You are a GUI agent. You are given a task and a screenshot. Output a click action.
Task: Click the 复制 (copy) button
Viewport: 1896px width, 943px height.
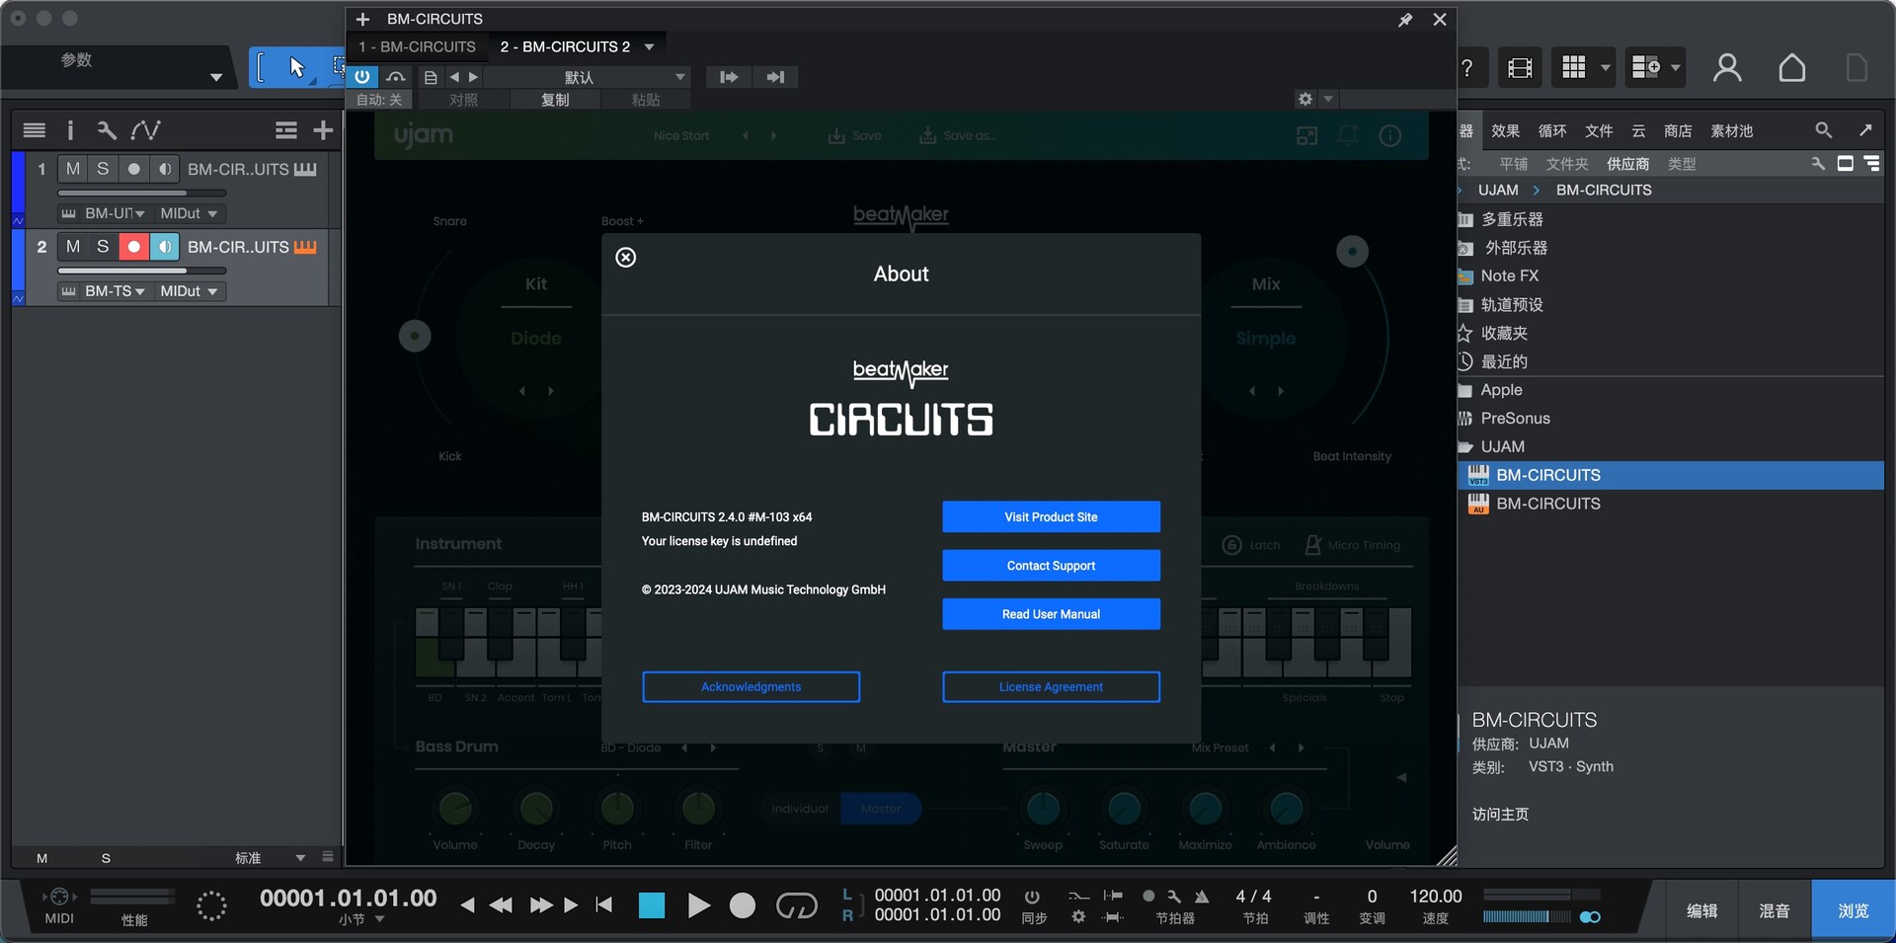[x=555, y=100]
